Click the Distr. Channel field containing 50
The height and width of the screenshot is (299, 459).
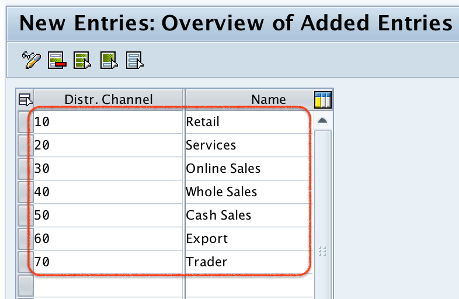pos(108,215)
